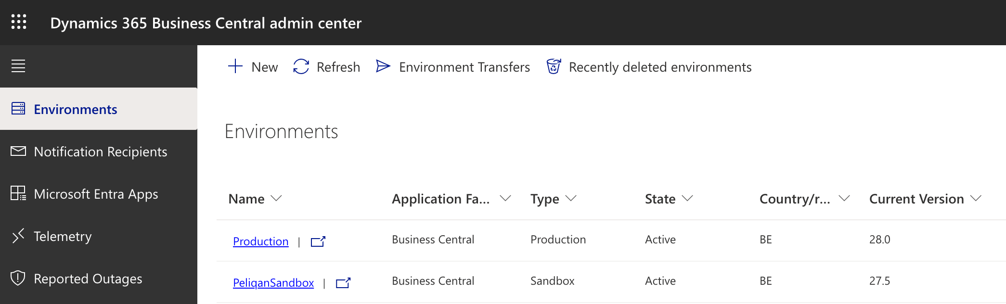Click the Microsoft Entra Apps grid icon
The height and width of the screenshot is (304, 1006).
coord(18,193)
